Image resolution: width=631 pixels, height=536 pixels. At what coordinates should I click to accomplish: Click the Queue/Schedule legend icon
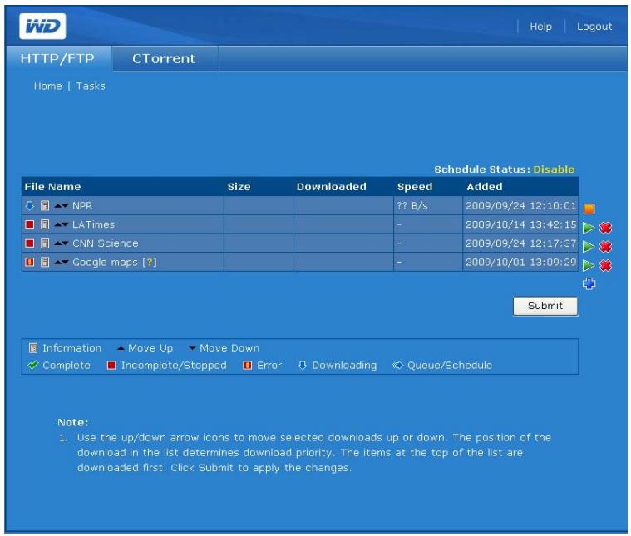(x=397, y=366)
